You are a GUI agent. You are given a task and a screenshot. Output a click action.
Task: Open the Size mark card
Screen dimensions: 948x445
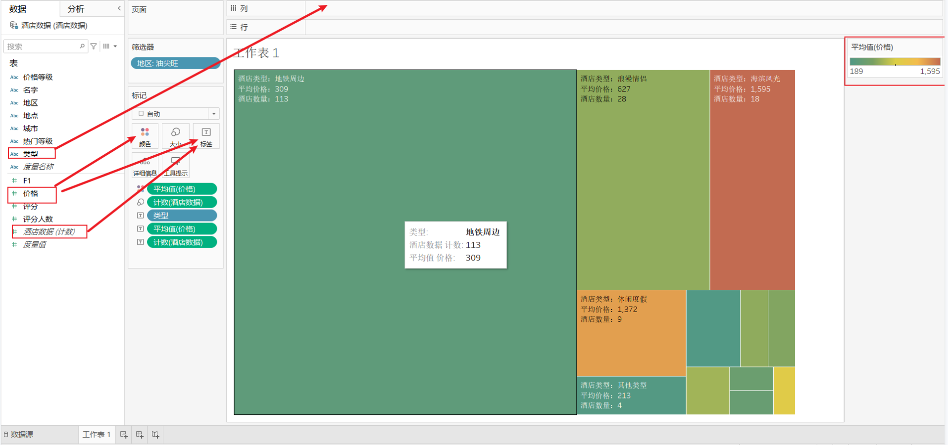click(176, 136)
